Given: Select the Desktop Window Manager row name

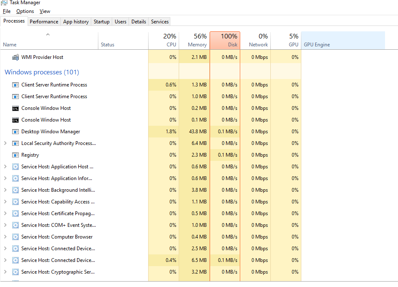Looking at the screenshot, I should point(51,132).
